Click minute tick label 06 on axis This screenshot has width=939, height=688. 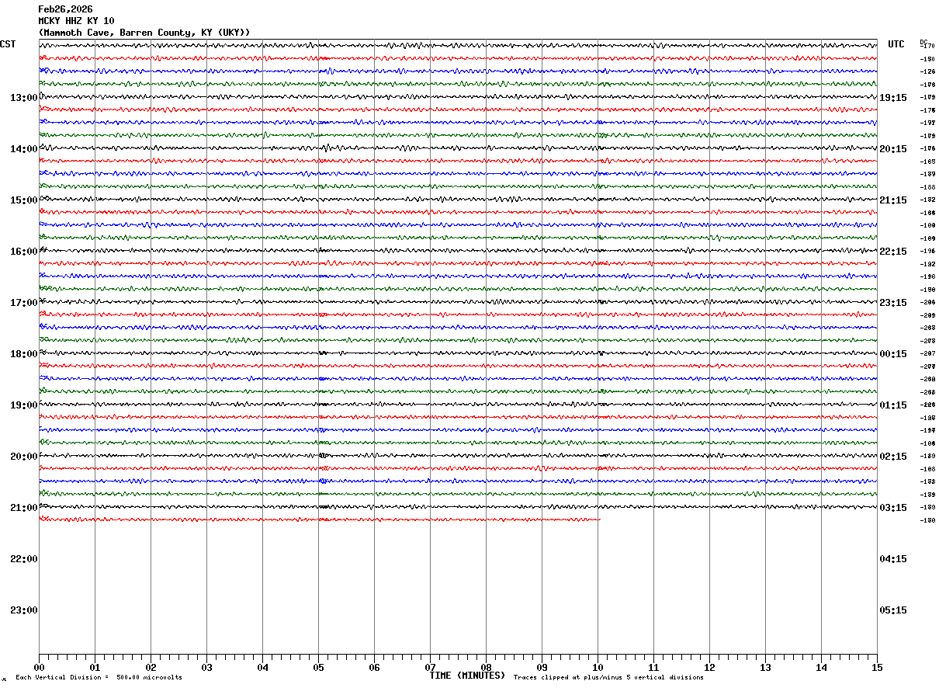(x=374, y=667)
